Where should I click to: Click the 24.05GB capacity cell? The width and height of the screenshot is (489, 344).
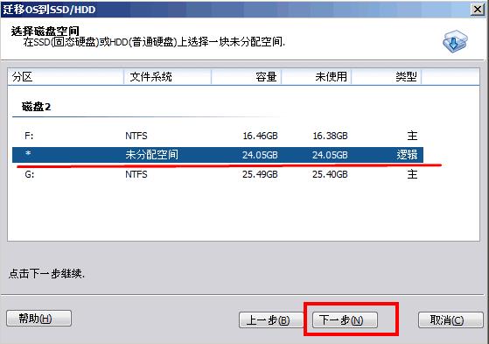[260, 155]
